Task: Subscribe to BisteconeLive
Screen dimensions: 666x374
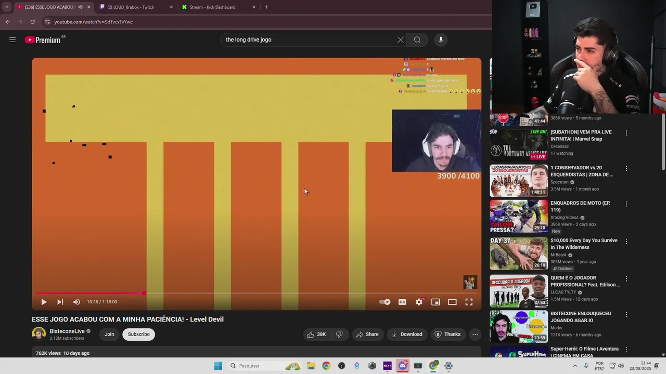Action: (139, 335)
